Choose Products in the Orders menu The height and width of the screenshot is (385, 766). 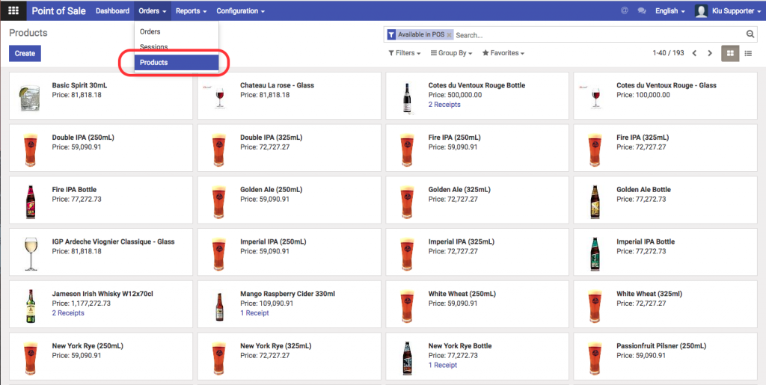(x=177, y=63)
